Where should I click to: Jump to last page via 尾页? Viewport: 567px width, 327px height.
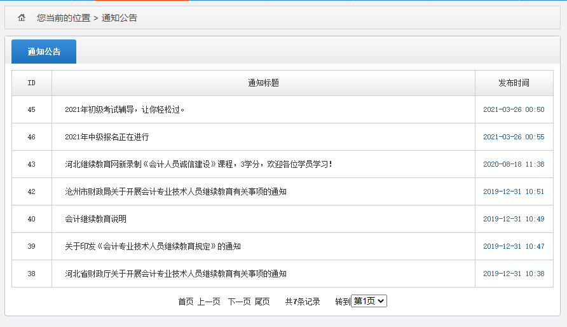pos(262,302)
